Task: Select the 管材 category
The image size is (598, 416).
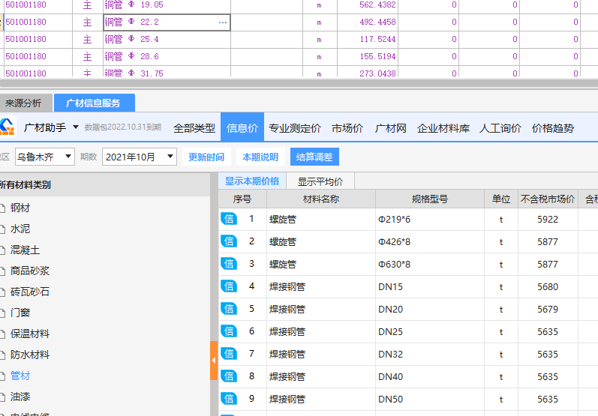Action: coord(20,376)
